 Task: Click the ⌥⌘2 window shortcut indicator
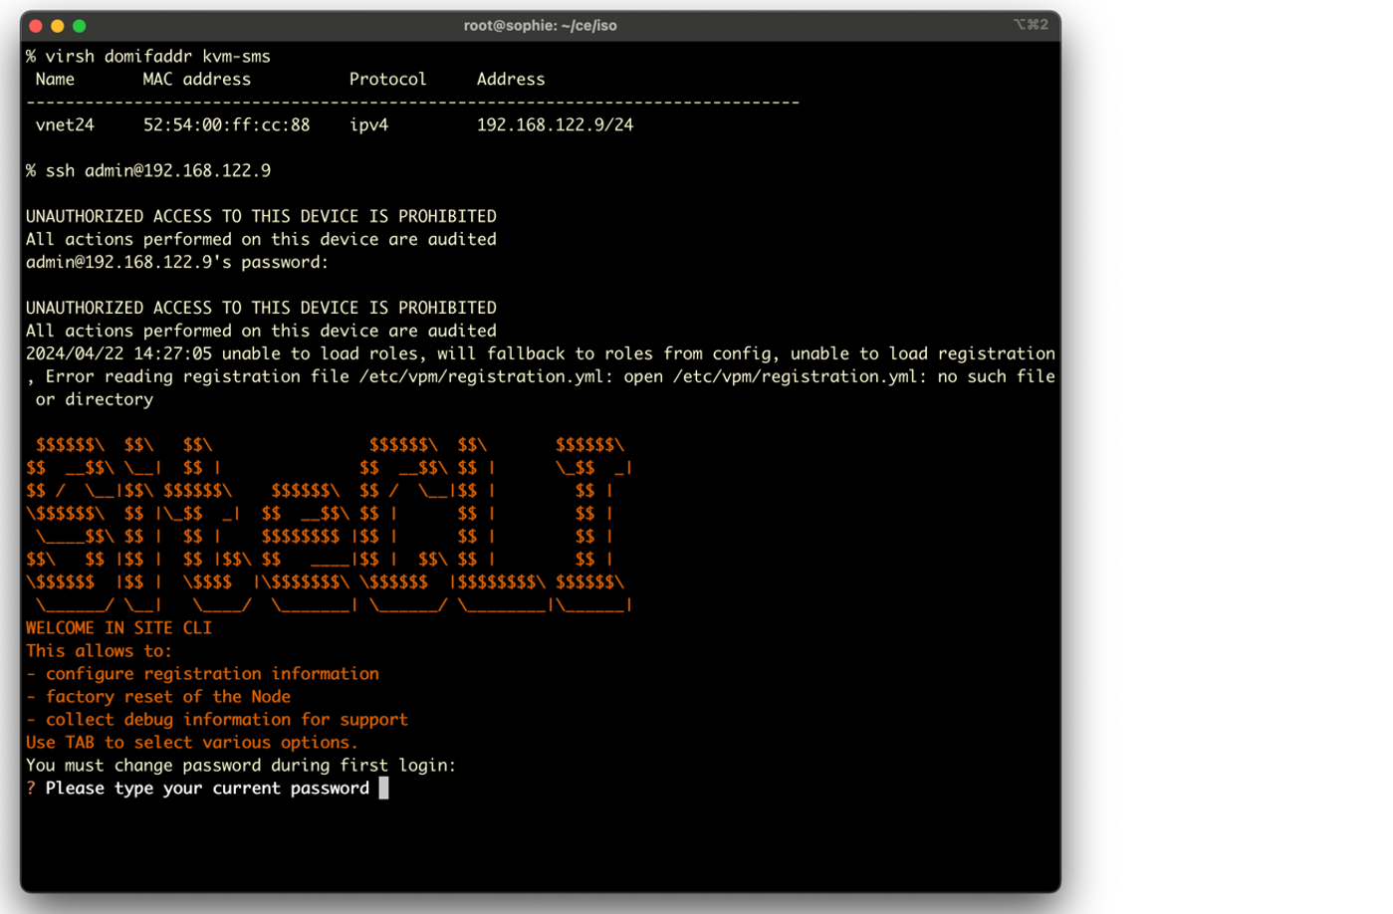click(x=1031, y=25)
